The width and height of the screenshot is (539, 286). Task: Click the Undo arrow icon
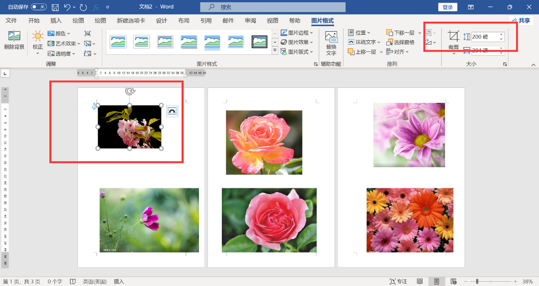[67, 7]
